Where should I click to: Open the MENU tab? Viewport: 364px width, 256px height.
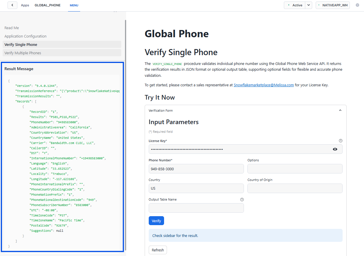pos(74,5)
